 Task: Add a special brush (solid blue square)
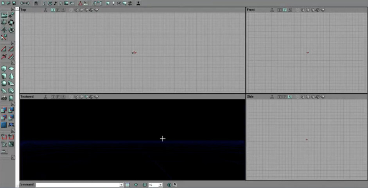pos(4,124)
